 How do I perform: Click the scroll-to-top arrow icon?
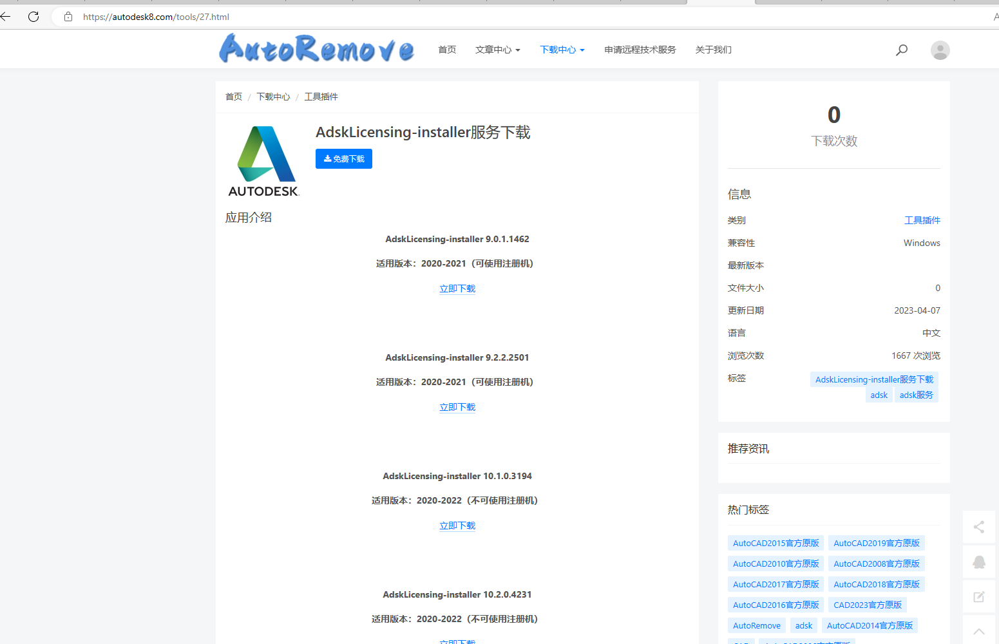[978, 631]
